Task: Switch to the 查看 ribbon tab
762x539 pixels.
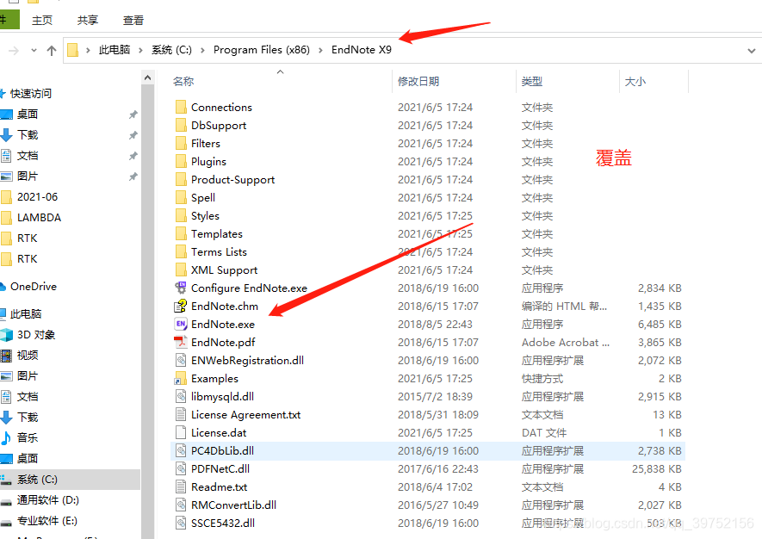Action: coord(133,20)
